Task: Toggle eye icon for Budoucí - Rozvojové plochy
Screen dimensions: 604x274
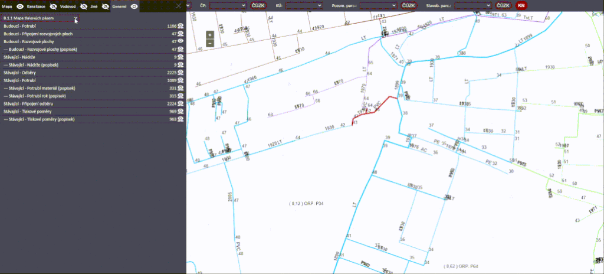Action: tap(182, 42)
